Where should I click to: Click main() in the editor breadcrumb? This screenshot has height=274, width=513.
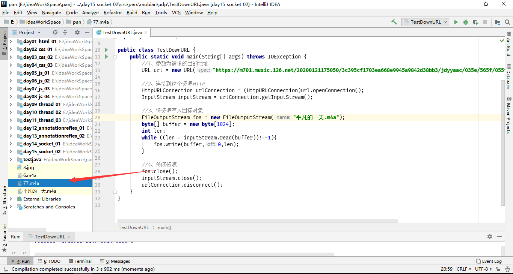click(x=164, y=227)
